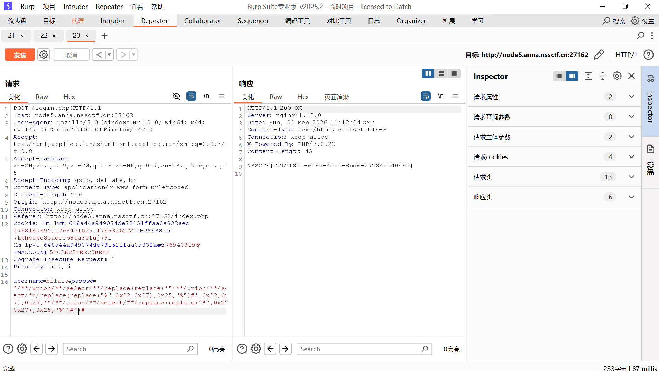Viewport: 659px width, 371px height.
Task: Open the Repeater tab options kebab menu
Action: [x=652, y=36]
